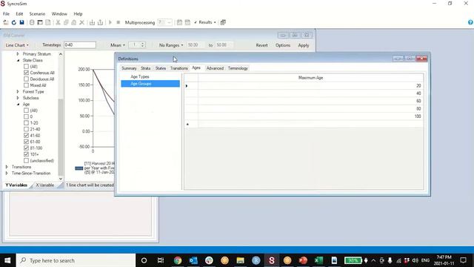This screenshot has height=267, width=474.
Task: Switch to the Strata tab in Definitions
Action: tap(145, 68)
